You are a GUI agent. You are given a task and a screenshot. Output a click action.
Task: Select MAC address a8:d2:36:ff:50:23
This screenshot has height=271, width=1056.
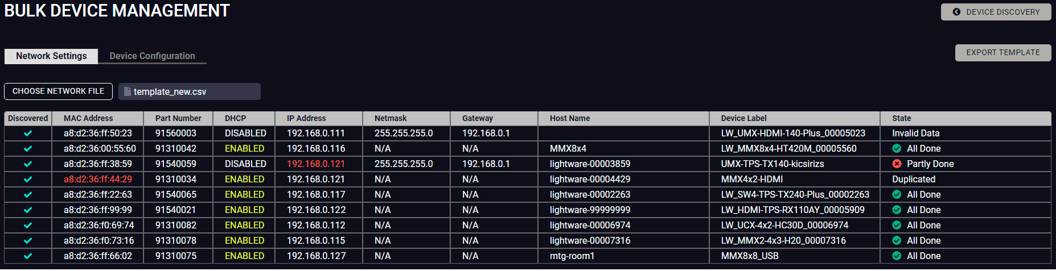click(98, 133)
